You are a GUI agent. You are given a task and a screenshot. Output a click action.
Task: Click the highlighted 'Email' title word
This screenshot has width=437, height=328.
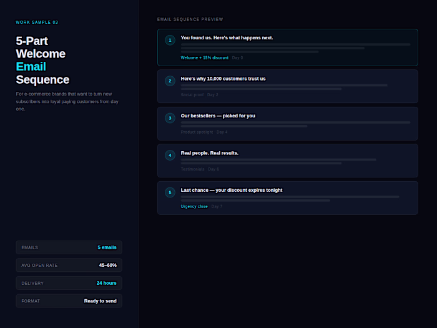(x=31, y=67)
